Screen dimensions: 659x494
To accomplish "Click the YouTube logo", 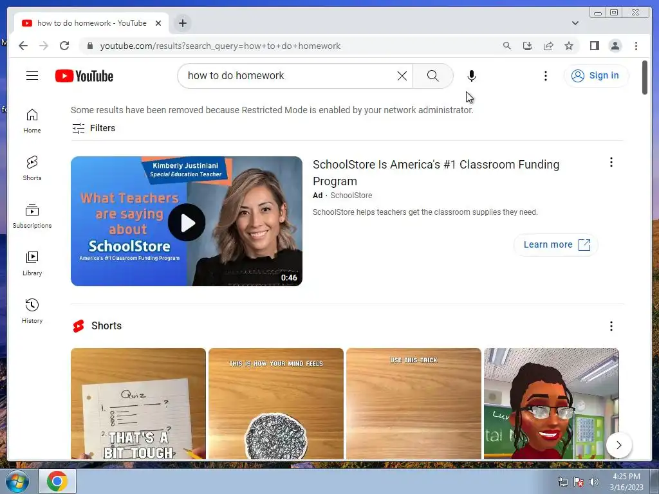I will (x=84, y=76).
